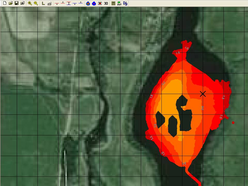Click the first red down-arrow level icon
248x186 pixels.
point(57,3)
